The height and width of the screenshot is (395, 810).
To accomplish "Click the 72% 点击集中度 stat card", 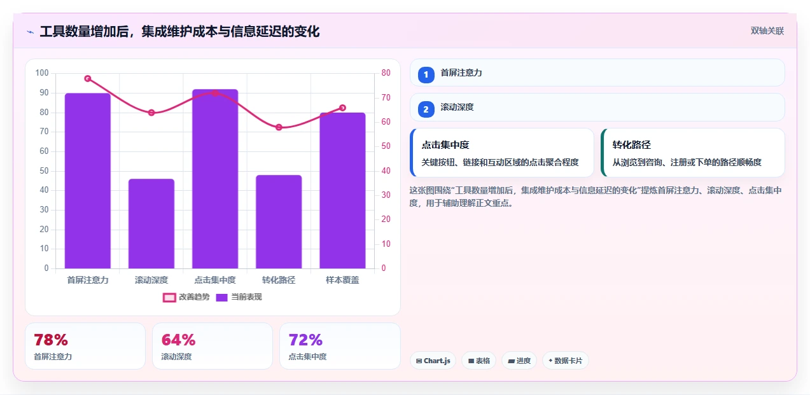I will coord(340,346).
